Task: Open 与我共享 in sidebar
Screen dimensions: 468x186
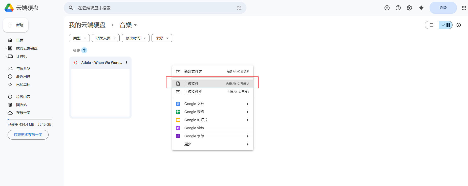Action: click(x=23, y=68)
